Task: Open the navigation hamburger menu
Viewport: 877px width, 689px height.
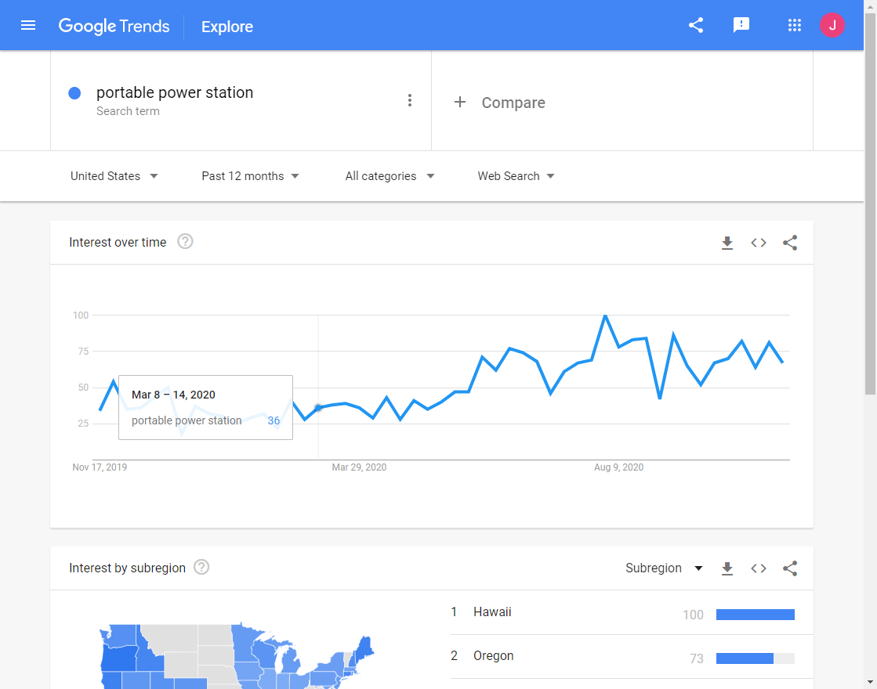Action: pyautogui.click(x=28, y=25)
